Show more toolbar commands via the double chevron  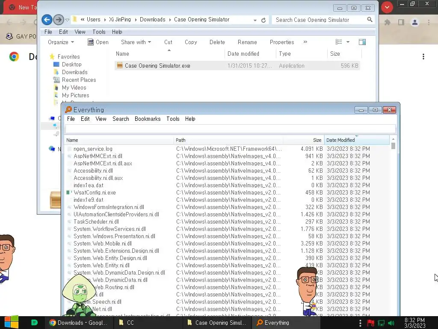pyautogui.click(x=305, y=42)
